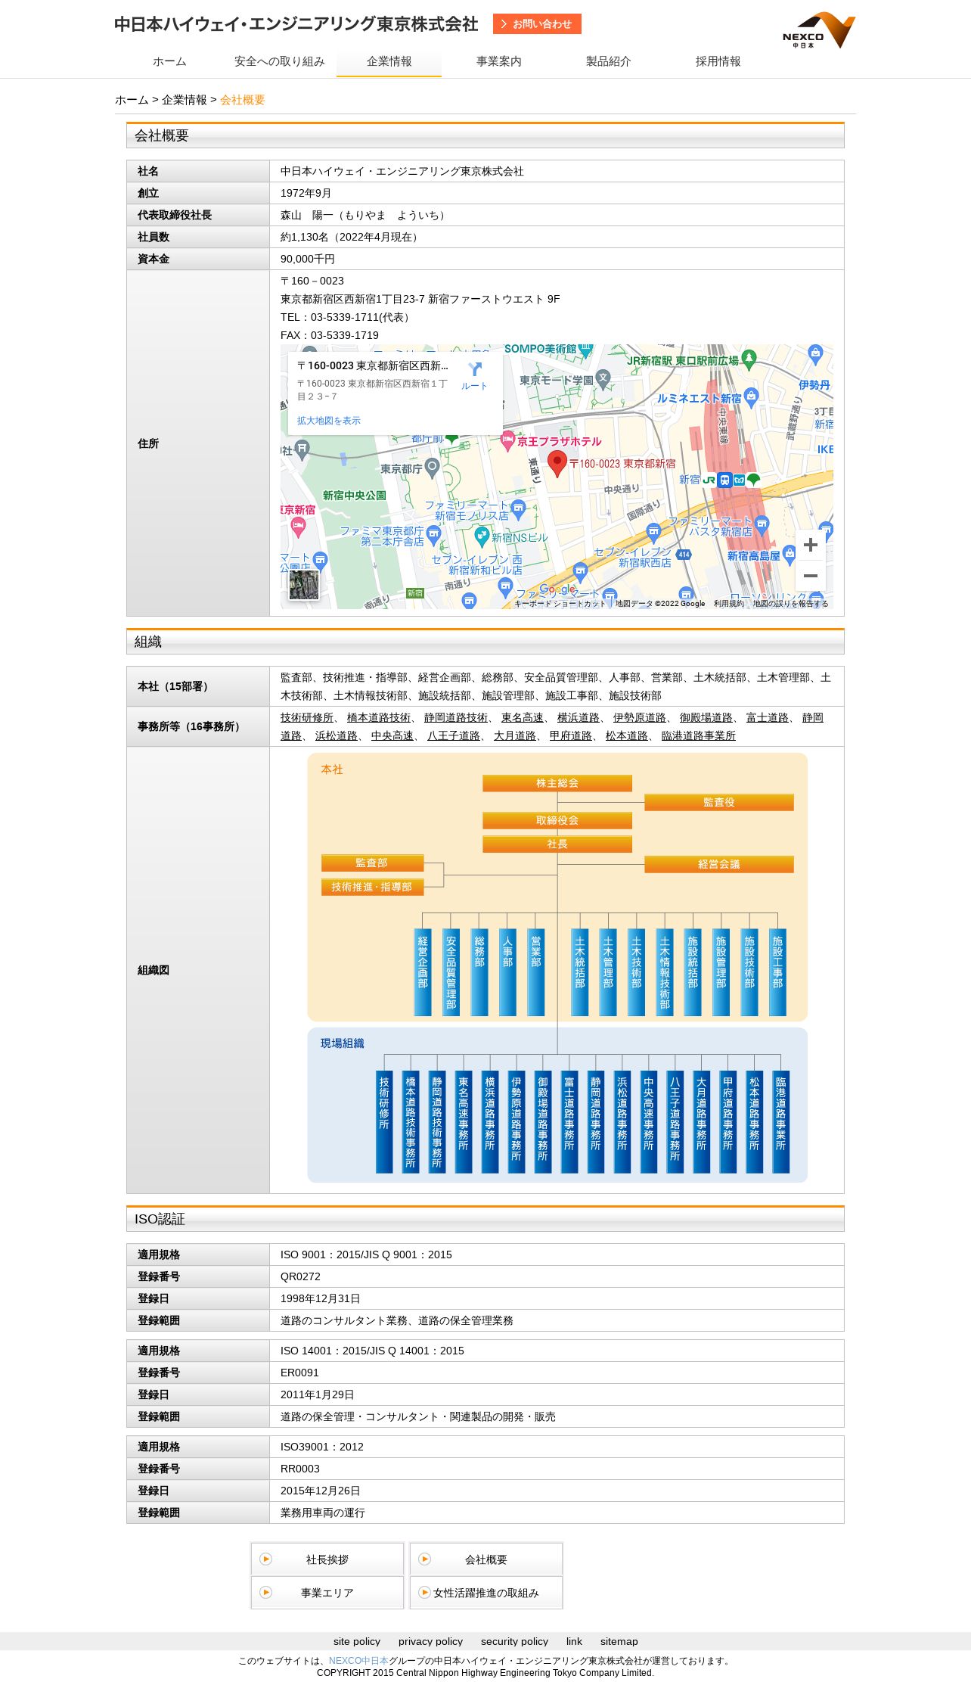Viewport: 971px width, 1682px height.
Task: Click the Google logo on the map
Action: coord(557,589)
